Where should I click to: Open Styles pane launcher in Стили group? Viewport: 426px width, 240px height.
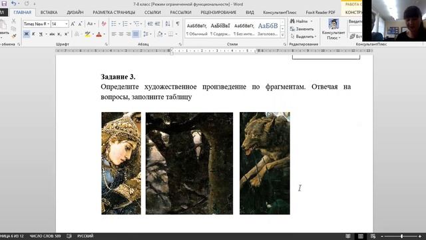click(284, 44)
